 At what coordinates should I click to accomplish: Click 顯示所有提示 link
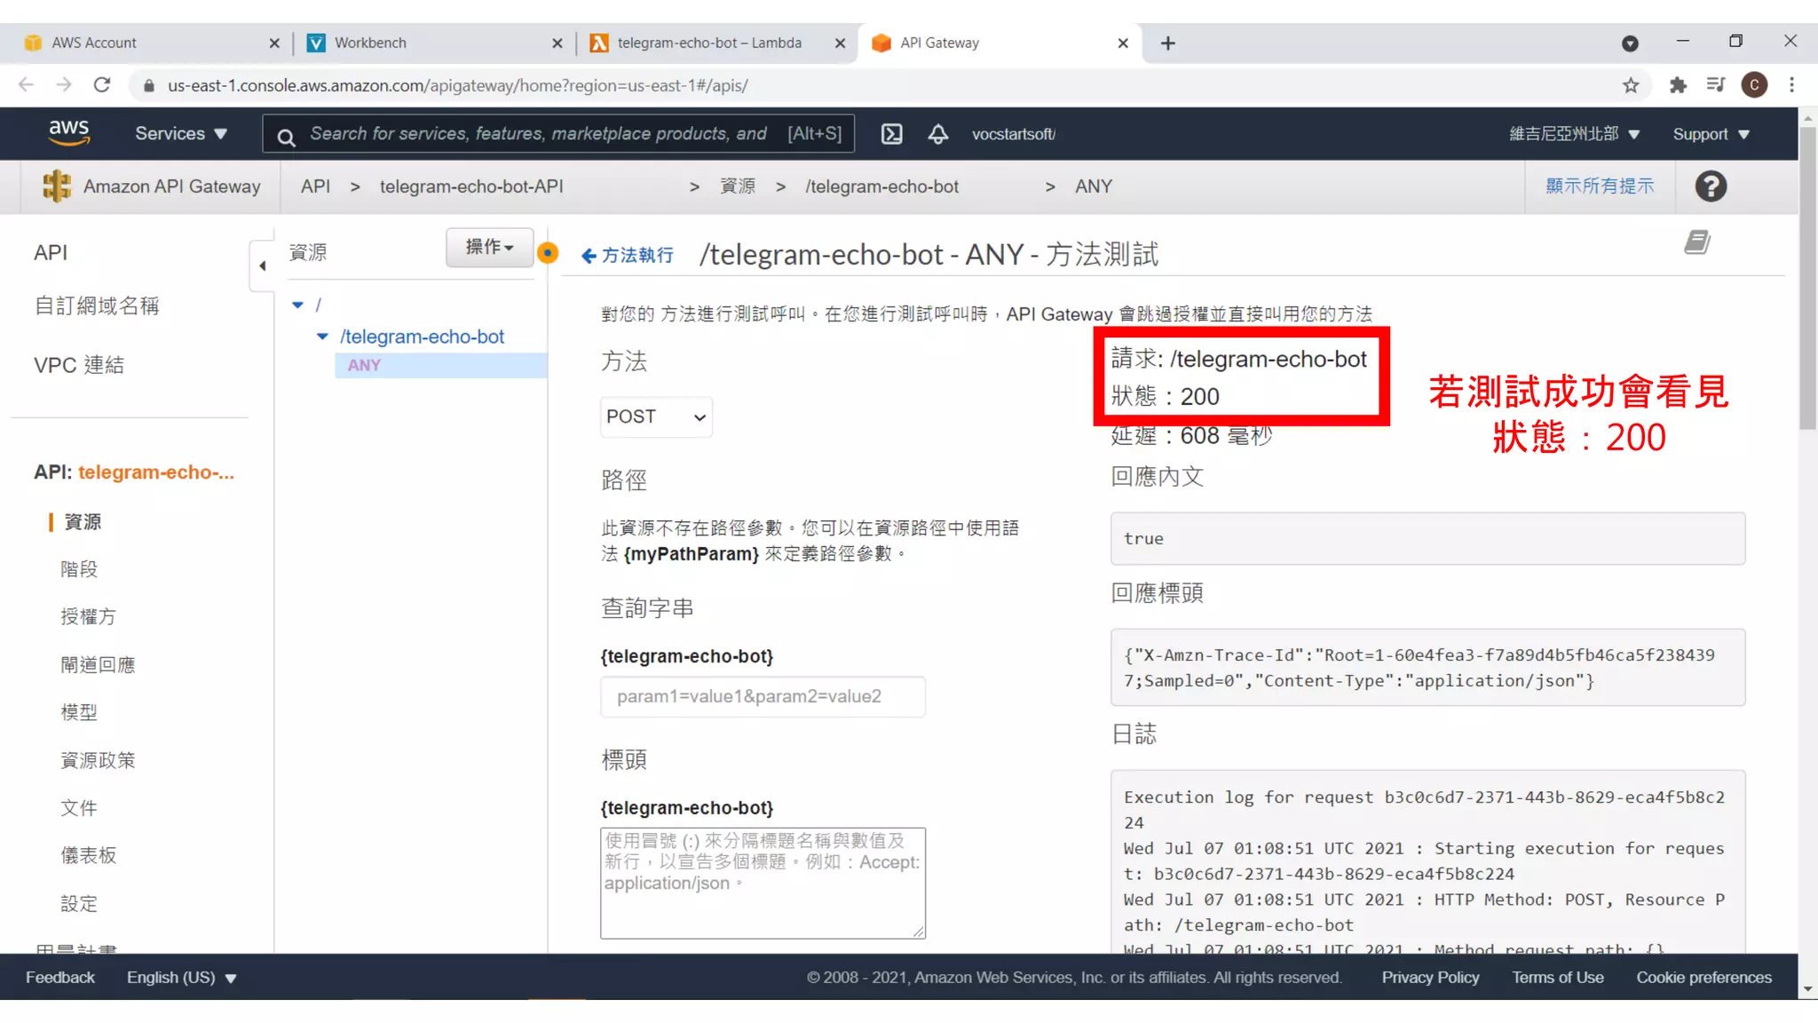tap(1600, 186)
